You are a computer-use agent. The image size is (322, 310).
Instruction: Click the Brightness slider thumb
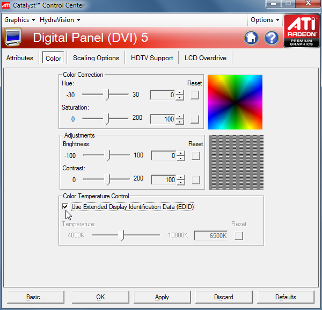click(107, 156)
